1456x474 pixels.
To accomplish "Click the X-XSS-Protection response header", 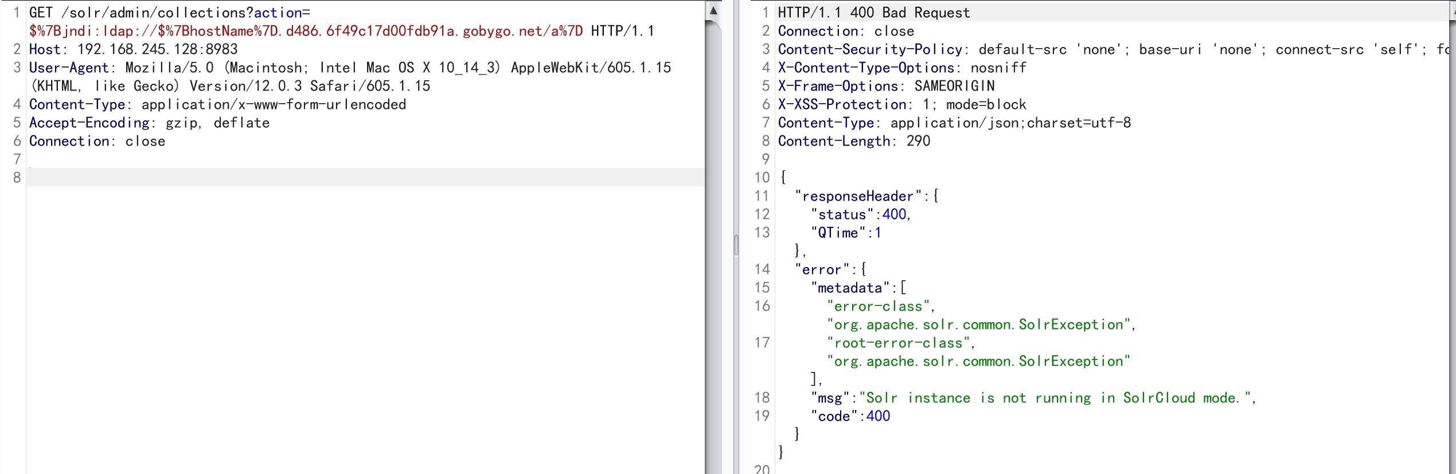I will 902,104.
